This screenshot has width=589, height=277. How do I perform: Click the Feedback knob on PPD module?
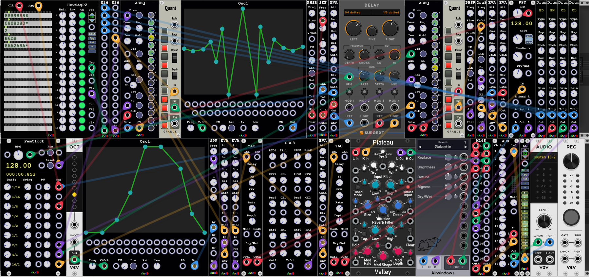coord(518,56)
